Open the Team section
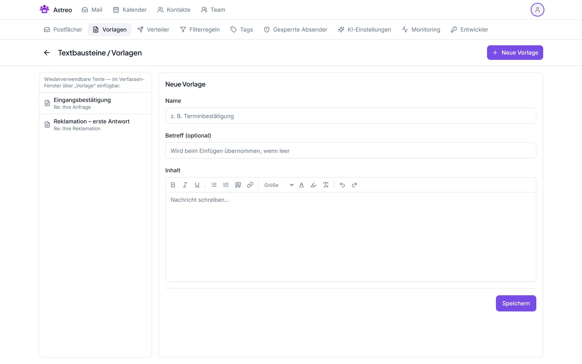This screenshot has width=582, height=364. coord(213,10)
